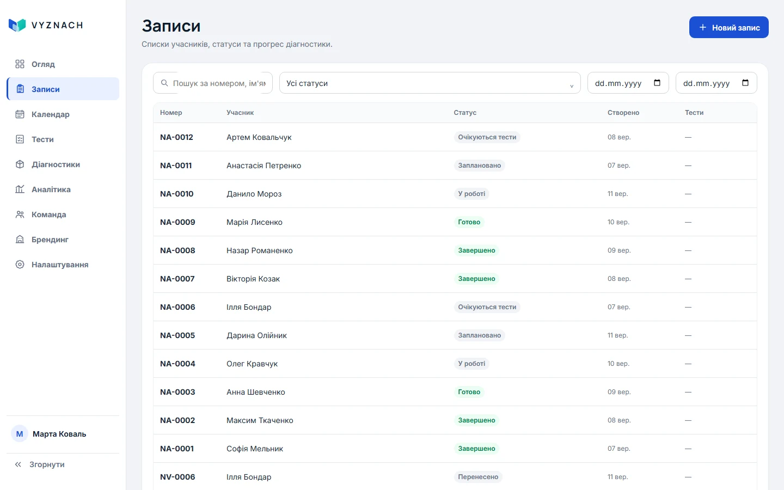
Task: Navigate to Аналітика
Action: (x=63, y=189)
